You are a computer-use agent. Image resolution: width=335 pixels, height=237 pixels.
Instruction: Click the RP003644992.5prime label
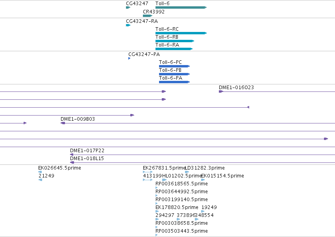click(181, 191)
